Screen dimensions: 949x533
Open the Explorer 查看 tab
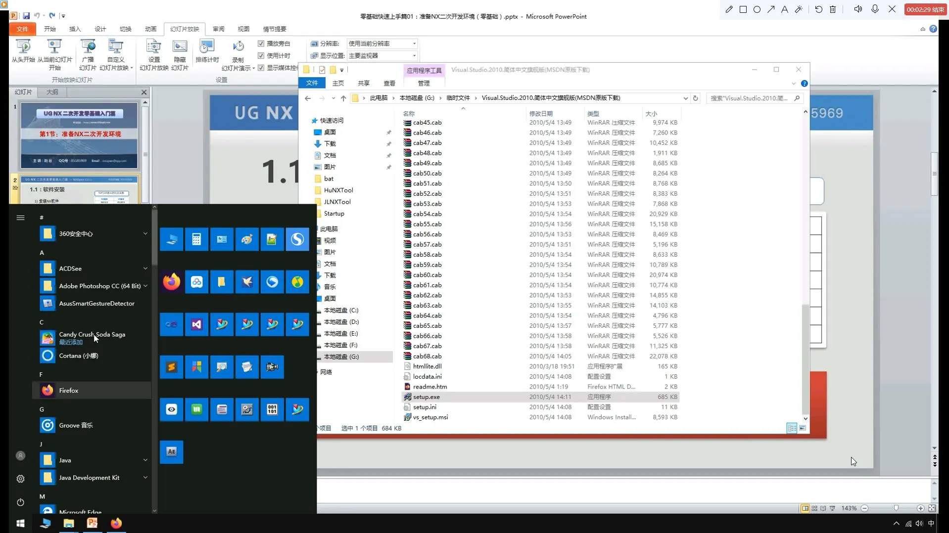[x=390, y=83]
